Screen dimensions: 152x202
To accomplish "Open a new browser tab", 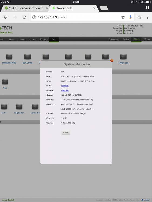I will point(104,8).
